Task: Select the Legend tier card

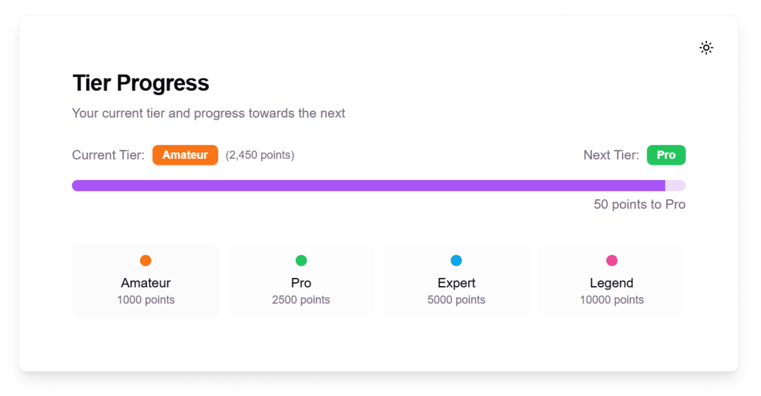Action: [x=612, y=281]
